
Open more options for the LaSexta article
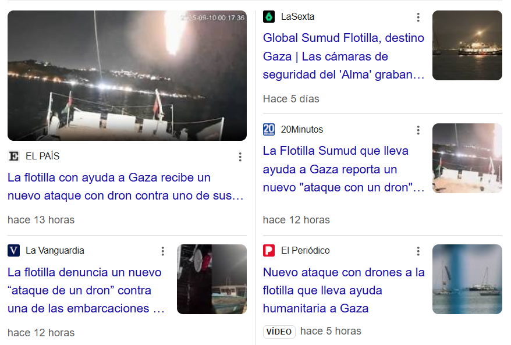[x=418, y=17]
